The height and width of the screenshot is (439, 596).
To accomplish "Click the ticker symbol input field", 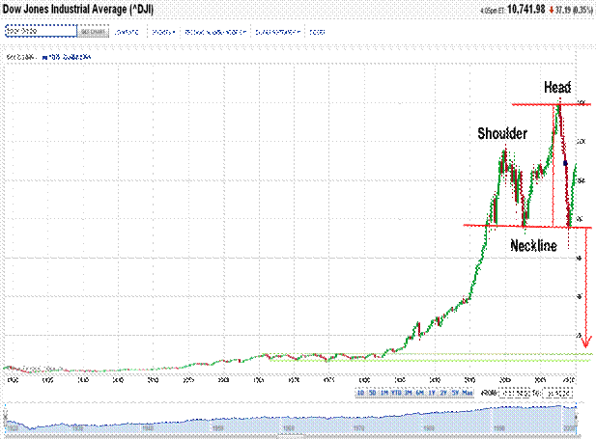I will coord(41,31).
